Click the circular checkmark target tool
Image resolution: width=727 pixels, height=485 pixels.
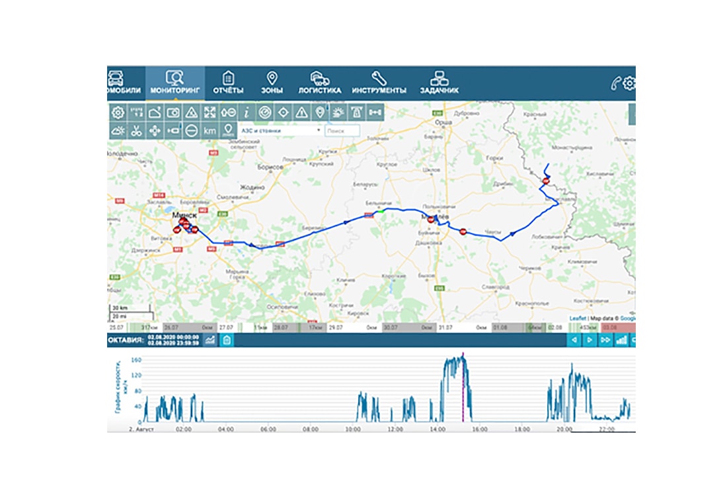265,112
